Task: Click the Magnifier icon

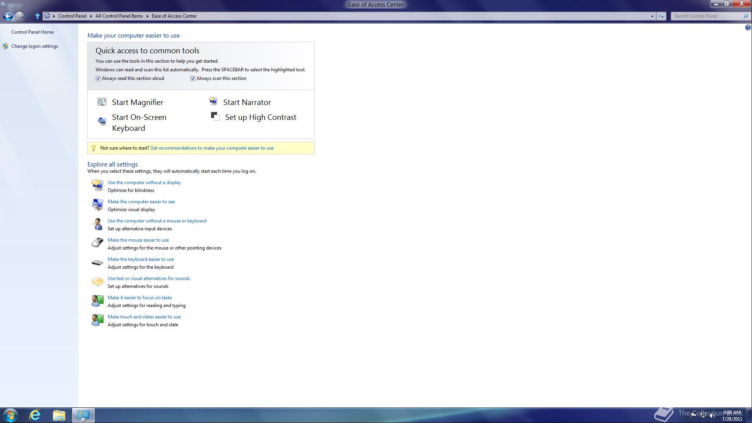Action: click(x=102, y=102)
